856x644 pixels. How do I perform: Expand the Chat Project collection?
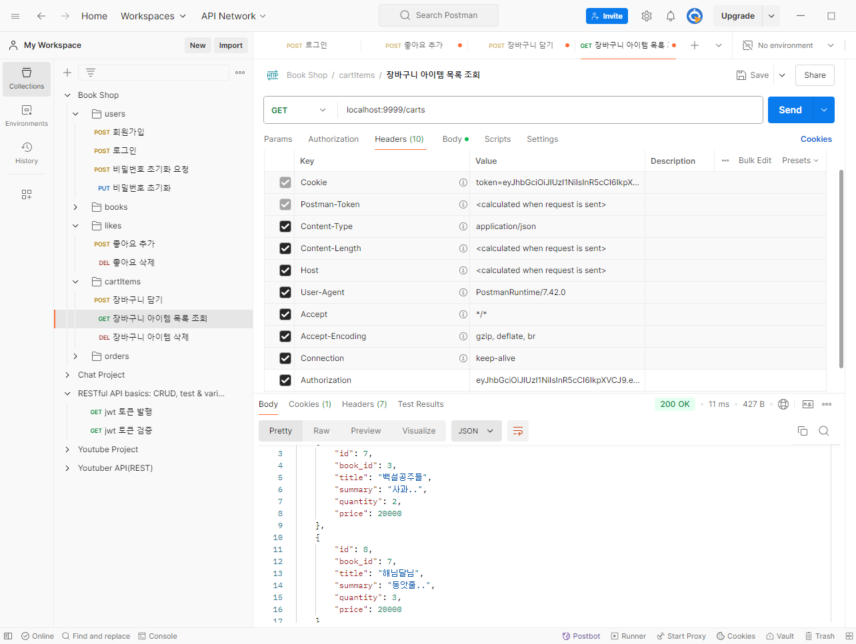67,375
